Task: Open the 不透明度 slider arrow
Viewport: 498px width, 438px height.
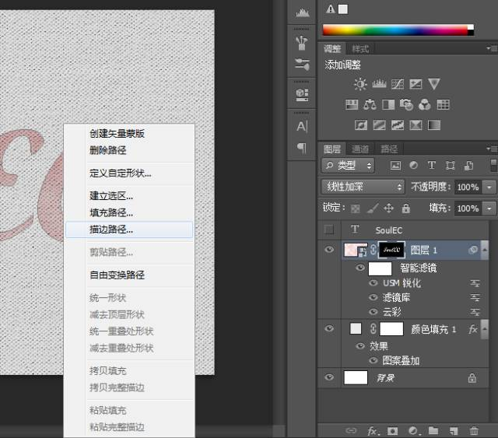Action: (x=489, y=187)
